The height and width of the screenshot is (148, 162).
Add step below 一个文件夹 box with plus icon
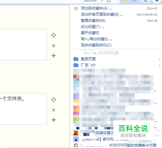tap(54, 120)
